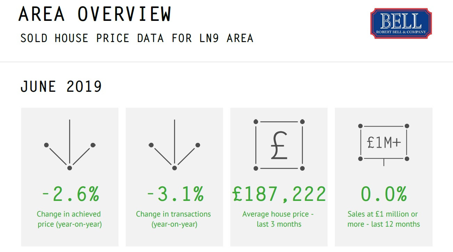Select the £187,222 average price value

click(279, 194)
